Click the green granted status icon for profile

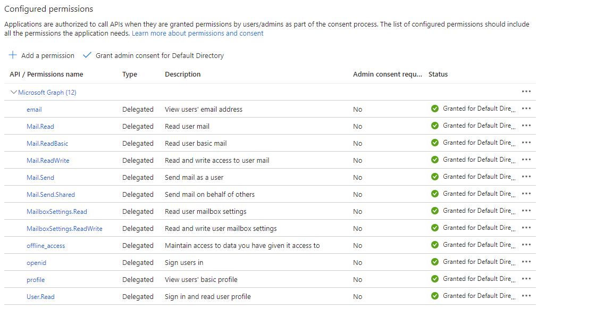tap(435, 279)
